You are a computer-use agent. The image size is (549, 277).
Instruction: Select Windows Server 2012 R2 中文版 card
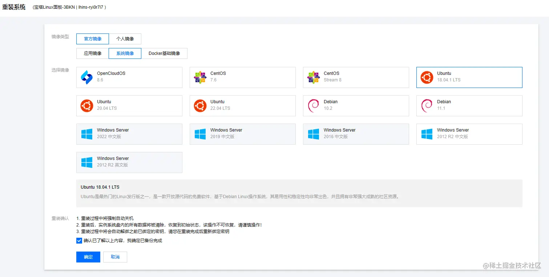tap(469, 134)
